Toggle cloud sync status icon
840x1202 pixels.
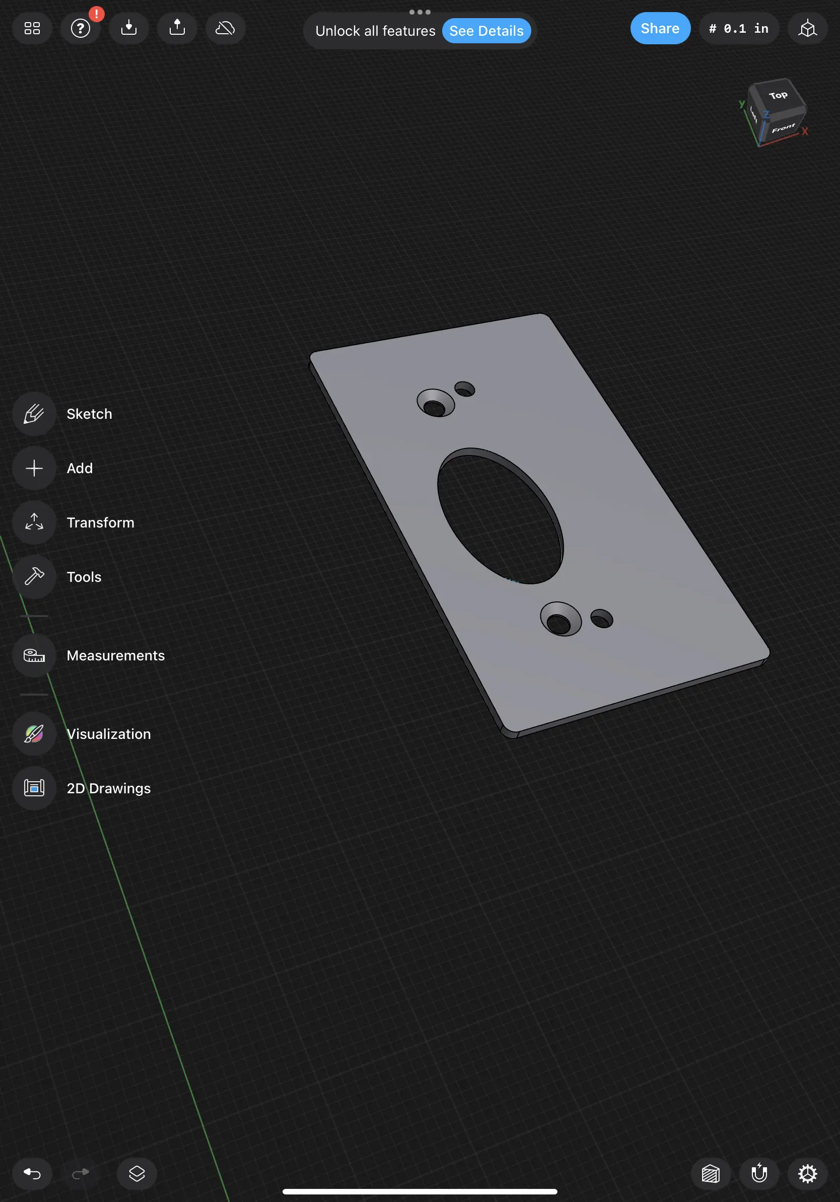[x=225, y=28]
